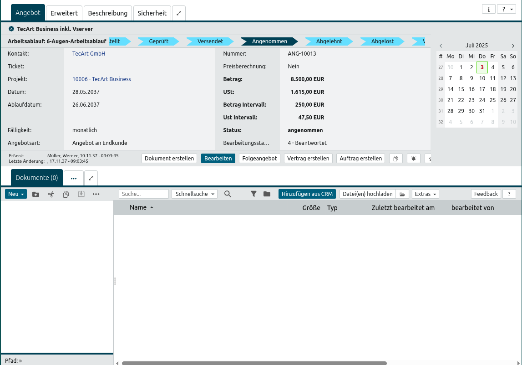The width and height of the screenshot is (522, 365).
Task: Open the Neu dropdown button
Action: click(x=16, y=194)
